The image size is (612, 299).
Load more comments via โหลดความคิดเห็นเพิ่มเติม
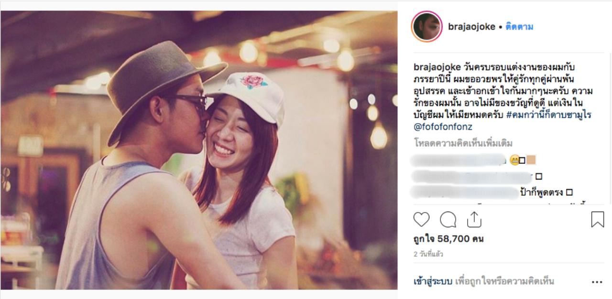[x=463, y=143]
